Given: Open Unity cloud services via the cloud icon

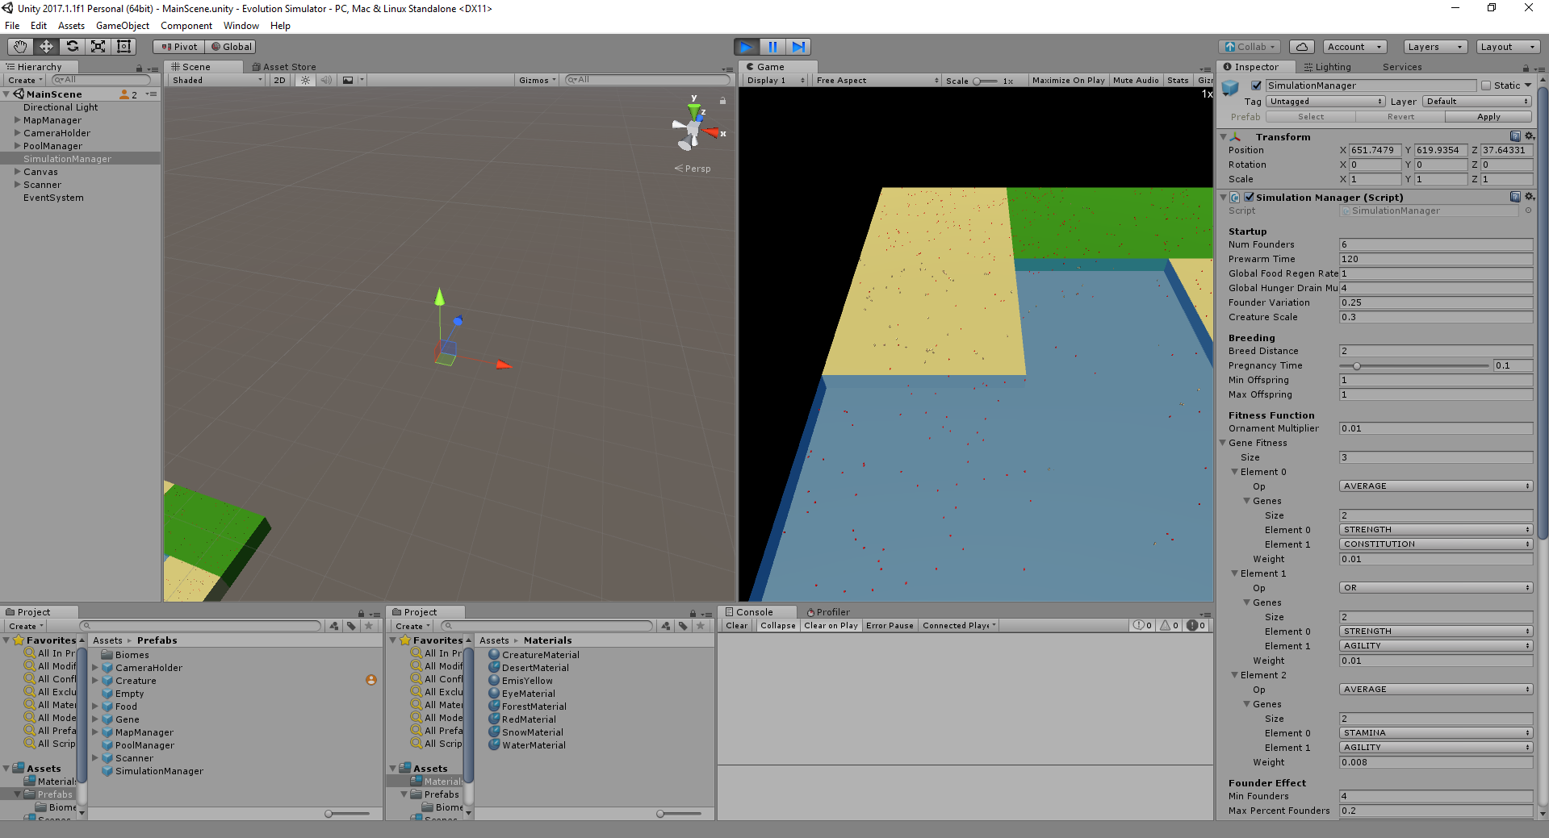Looking at the screenshot, I should 1301,46.
